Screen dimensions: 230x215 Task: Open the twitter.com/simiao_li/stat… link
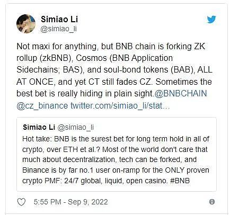point(120,105)
